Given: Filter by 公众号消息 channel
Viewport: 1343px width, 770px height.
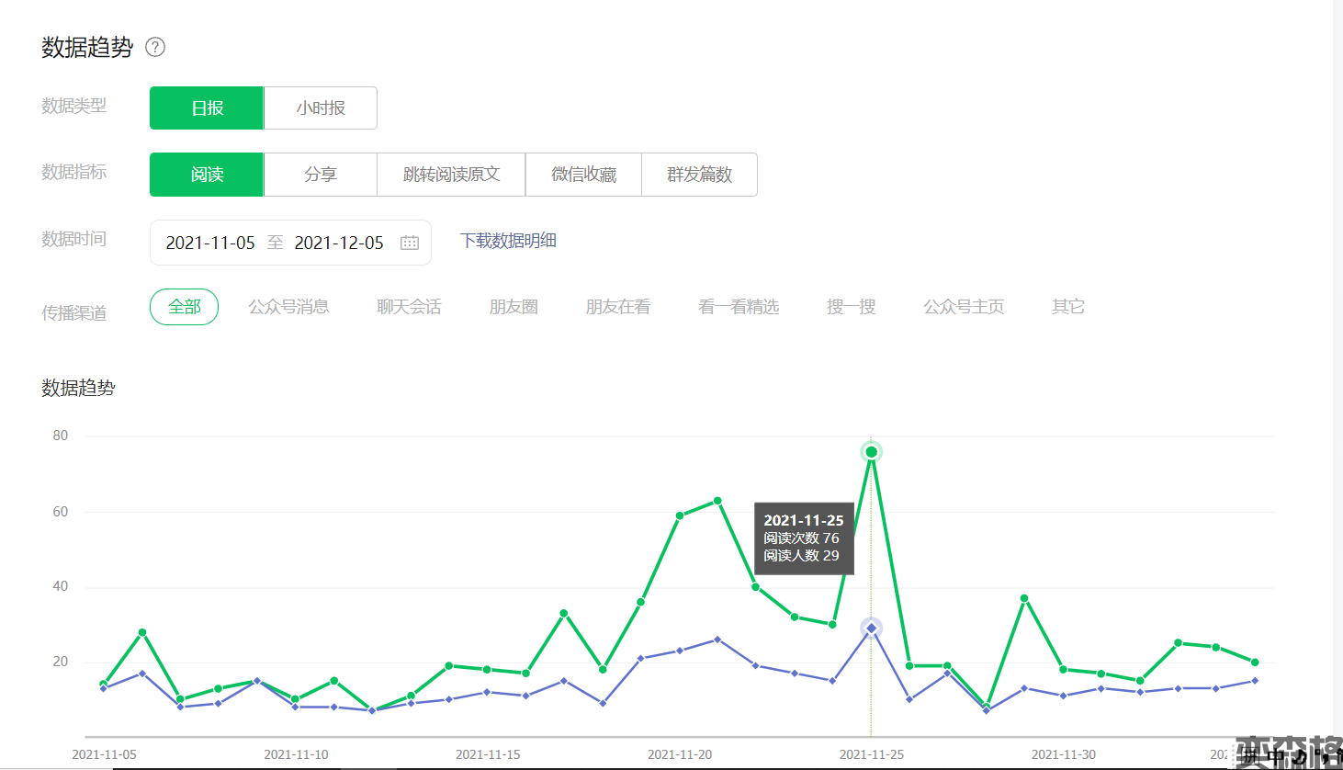Looking at the screenshot, I should 288,307.
